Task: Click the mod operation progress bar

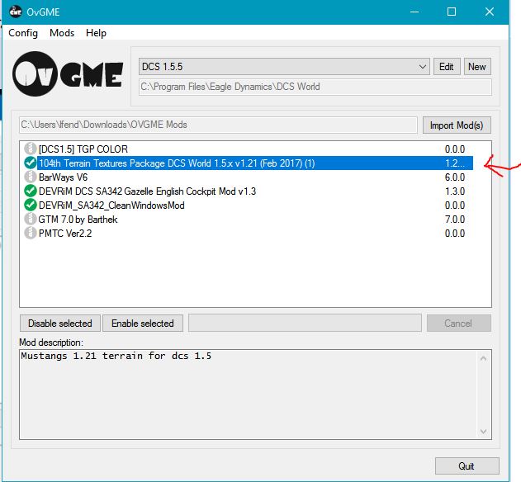Action: pos(305,323)
